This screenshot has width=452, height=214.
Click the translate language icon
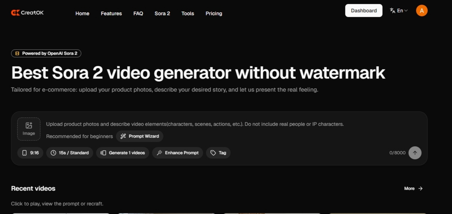(x=392, y=10)
